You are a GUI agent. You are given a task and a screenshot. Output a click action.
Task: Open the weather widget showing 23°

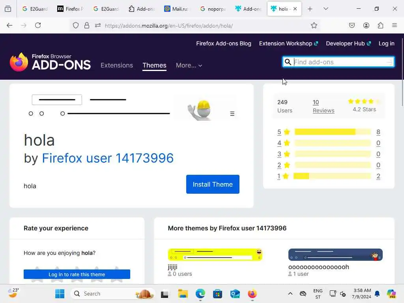(x=13, y=293)
